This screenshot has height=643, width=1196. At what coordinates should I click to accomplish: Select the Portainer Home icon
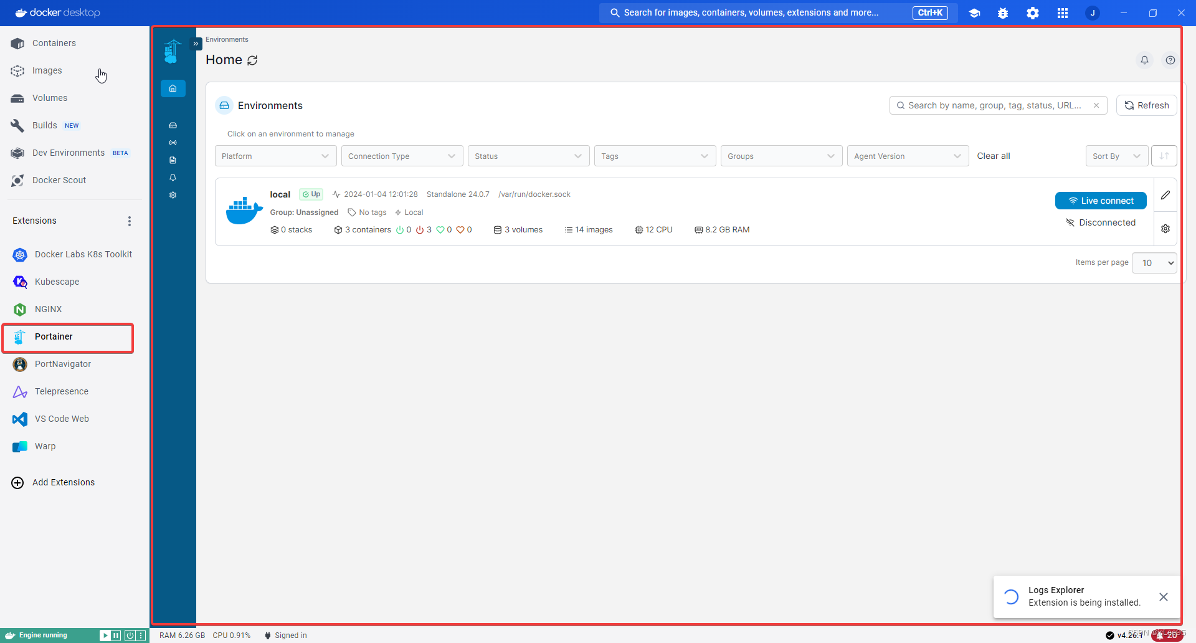point(173,88)
